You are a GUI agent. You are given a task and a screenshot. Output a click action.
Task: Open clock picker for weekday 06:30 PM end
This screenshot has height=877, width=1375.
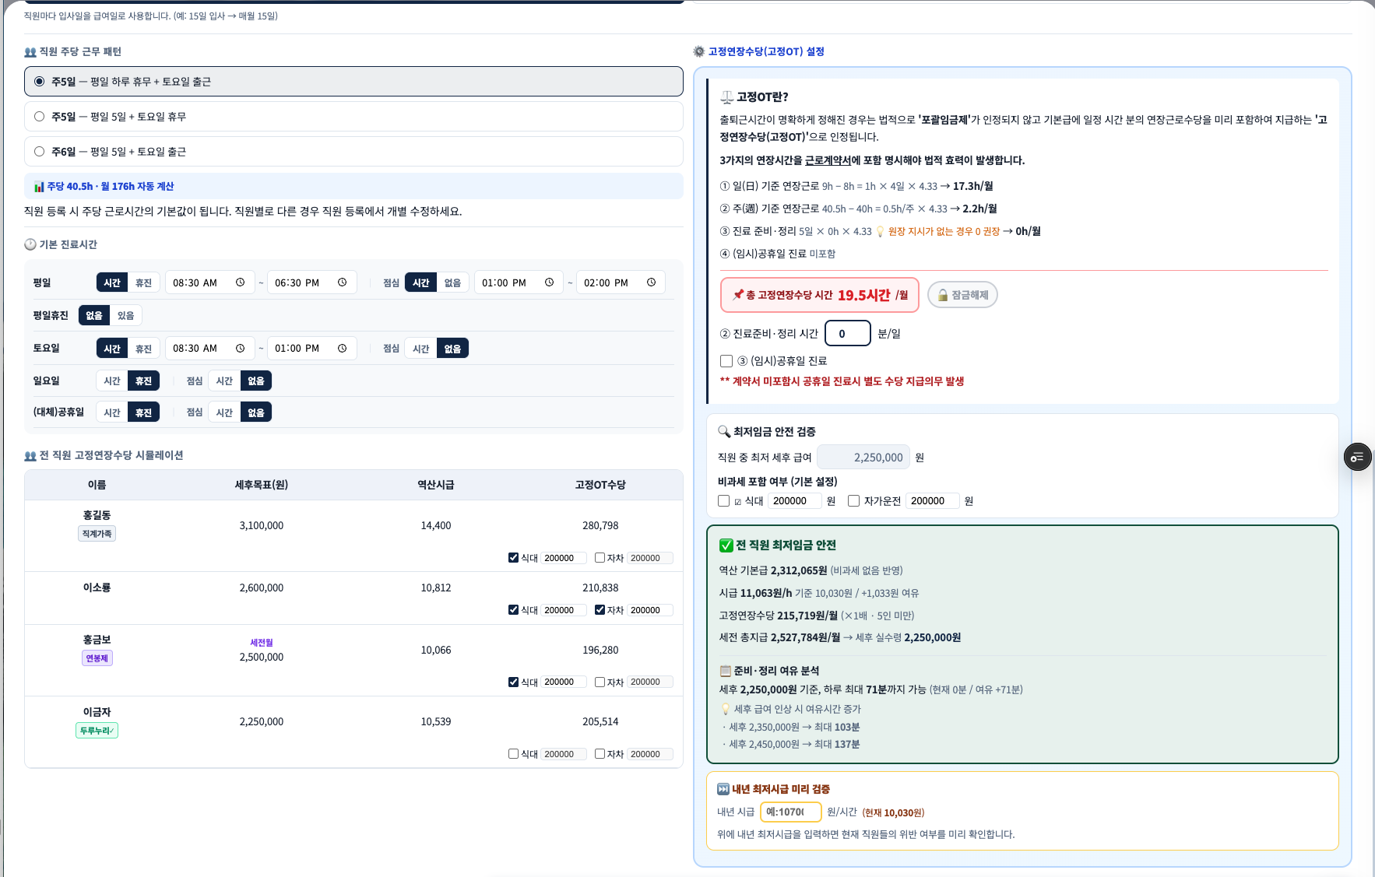[x=342, y=282]
